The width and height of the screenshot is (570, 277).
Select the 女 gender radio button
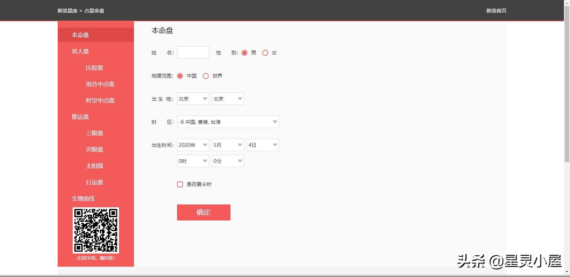tap(265, 53)
